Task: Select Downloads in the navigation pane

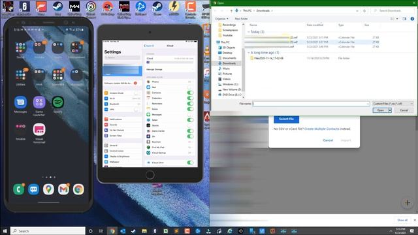Action: click(x=229, y=63)
